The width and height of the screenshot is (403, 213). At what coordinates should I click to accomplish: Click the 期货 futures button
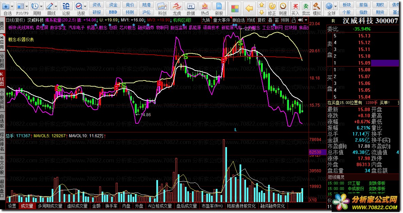click(380, 12)
